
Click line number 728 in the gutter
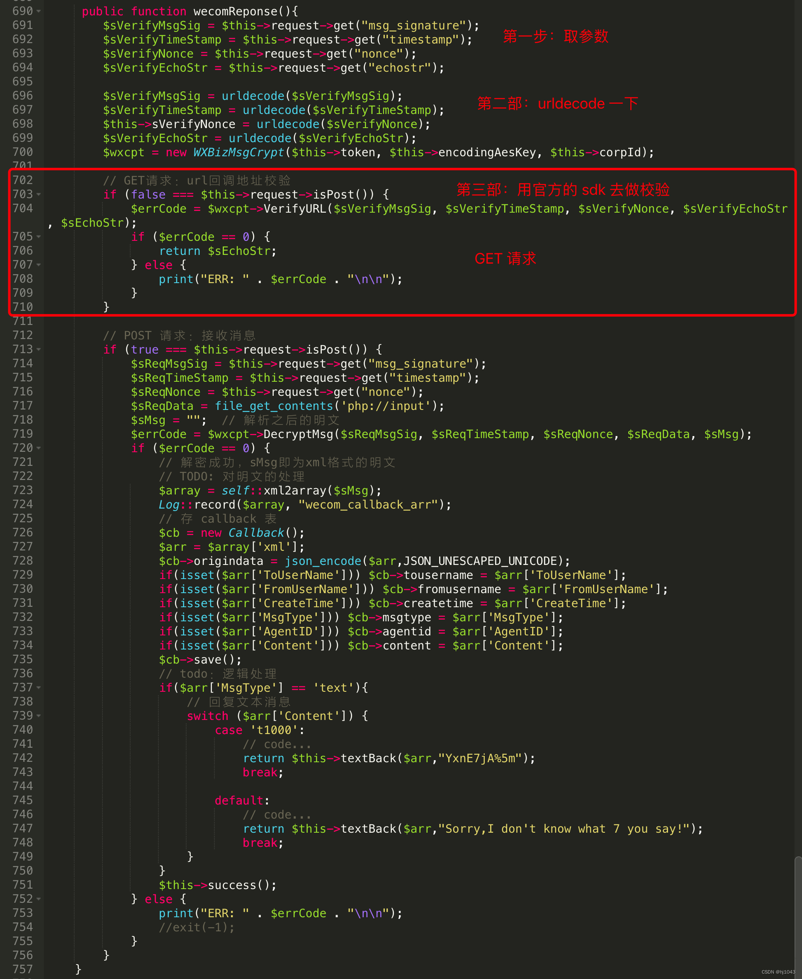tap(23, 561)
